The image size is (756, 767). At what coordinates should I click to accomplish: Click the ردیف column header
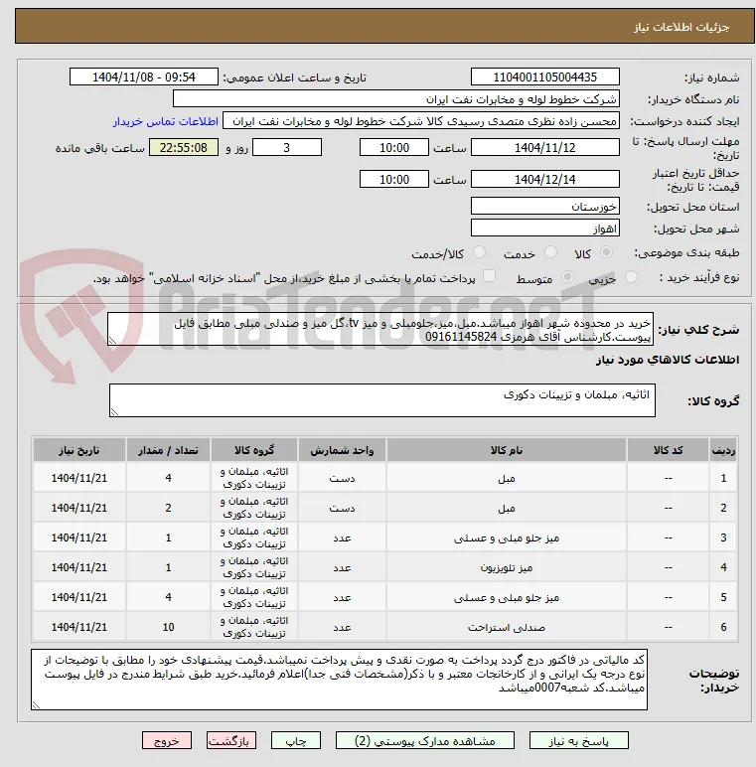(x=723, y=450)
